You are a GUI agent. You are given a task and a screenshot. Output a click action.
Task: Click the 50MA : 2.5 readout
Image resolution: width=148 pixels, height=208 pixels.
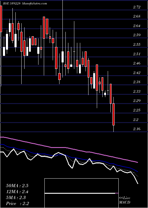[17, 186]
